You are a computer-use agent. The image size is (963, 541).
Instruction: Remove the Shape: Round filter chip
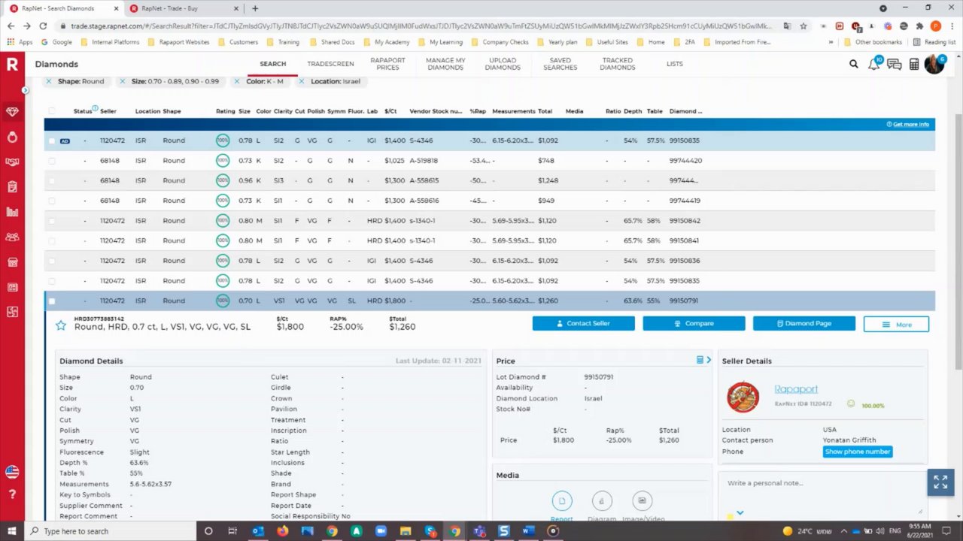pyautogui.click(x=50, y=81)
